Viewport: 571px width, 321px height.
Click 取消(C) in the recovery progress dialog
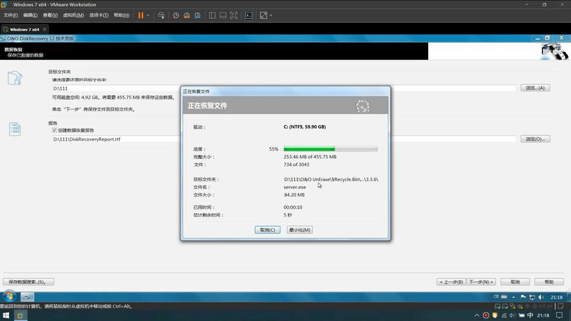267,230
